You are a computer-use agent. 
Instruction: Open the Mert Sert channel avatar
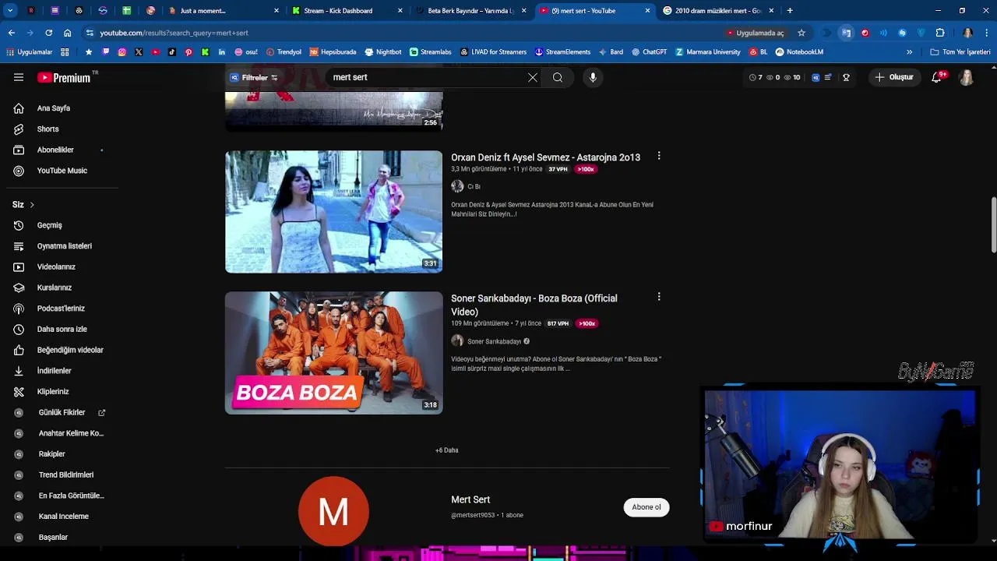(333, 511)
